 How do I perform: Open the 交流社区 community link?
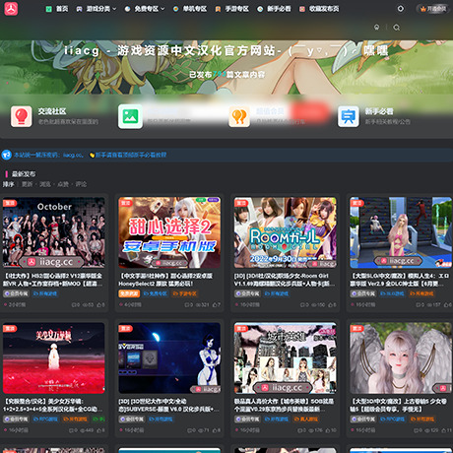point(52,111)
